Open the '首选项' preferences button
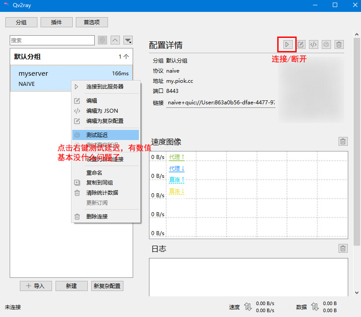The width and height of the screenshot is (361, 317). coord(92,22)
